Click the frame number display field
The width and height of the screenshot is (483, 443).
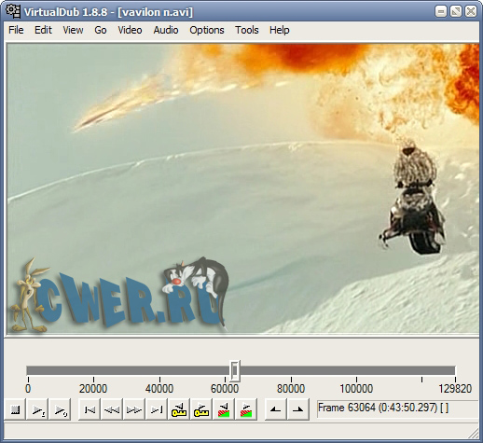pos(397,408)
